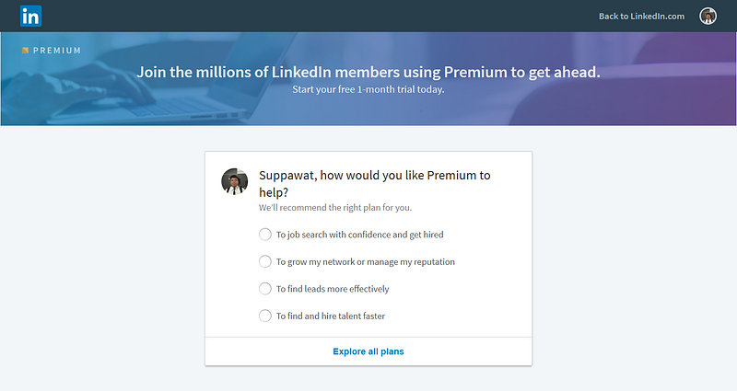Click the 'We'll recommend the right plan' subtitle
The image size is (737, 391).
335,208
